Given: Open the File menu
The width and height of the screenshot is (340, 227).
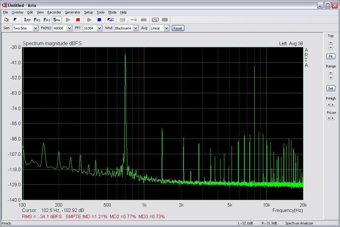Looking at the screenshot, I should [5, 12].
